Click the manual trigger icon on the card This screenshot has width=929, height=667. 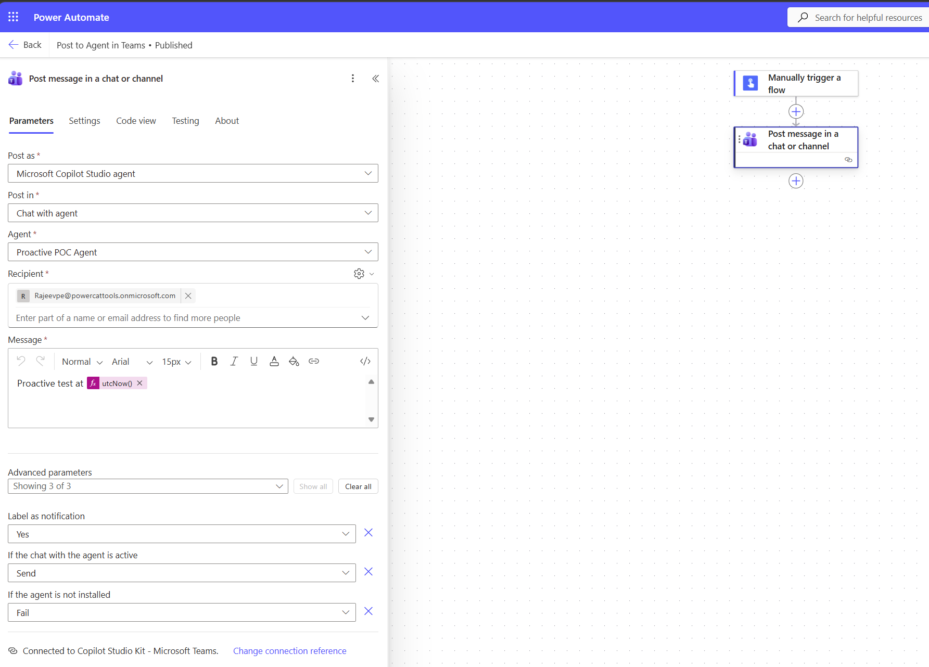click(750, 83)
